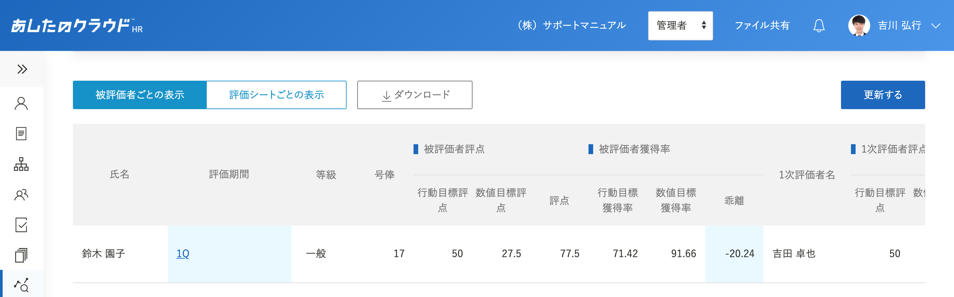Screen dimensions: 954x297
Task: Open the checkmark evaluation sidebar icon
Action: point(21,225)
